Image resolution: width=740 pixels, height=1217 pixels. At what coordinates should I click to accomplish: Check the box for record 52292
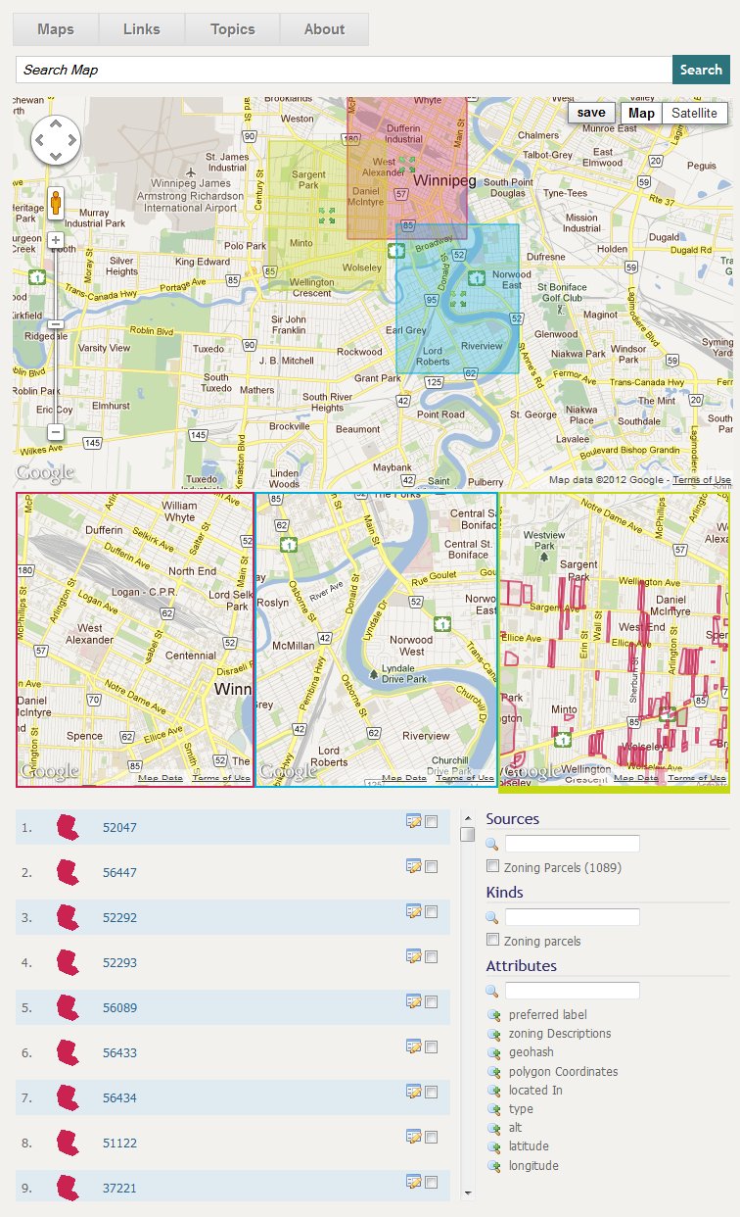[x=432, y=912]
